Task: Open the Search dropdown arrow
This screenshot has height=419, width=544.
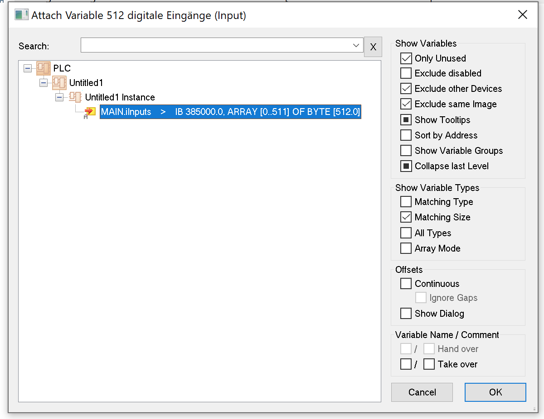Action: point(356,45)
